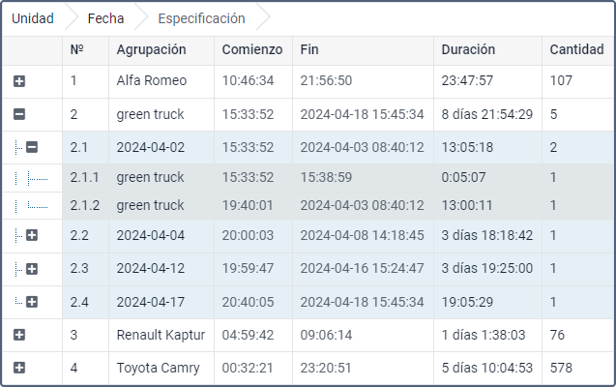This screenshot has width=616, height=387.
Task: Click the Cantidad column header
Action: click(x=577, y=50)
